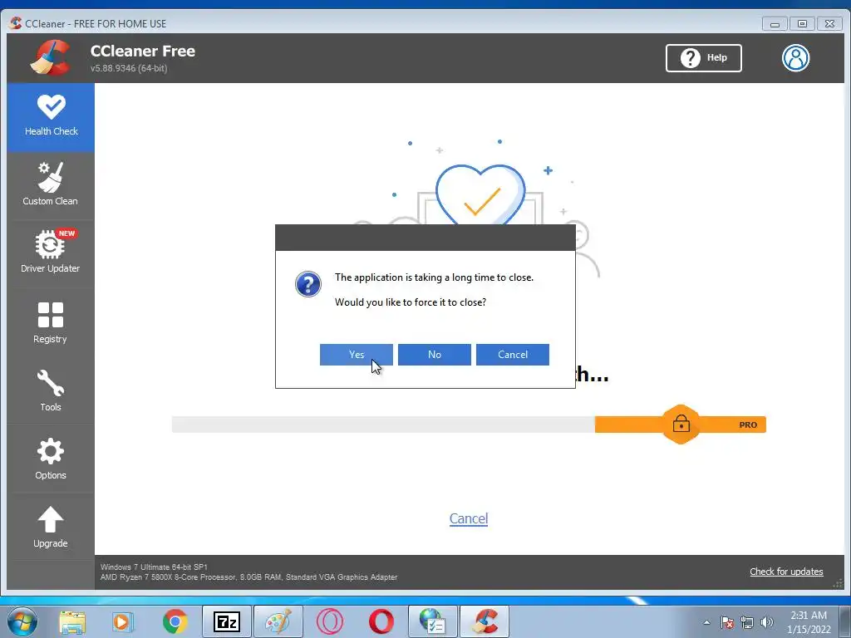Click the health check progress bar
The image size is (851, 638).
(x=469, y=425)
